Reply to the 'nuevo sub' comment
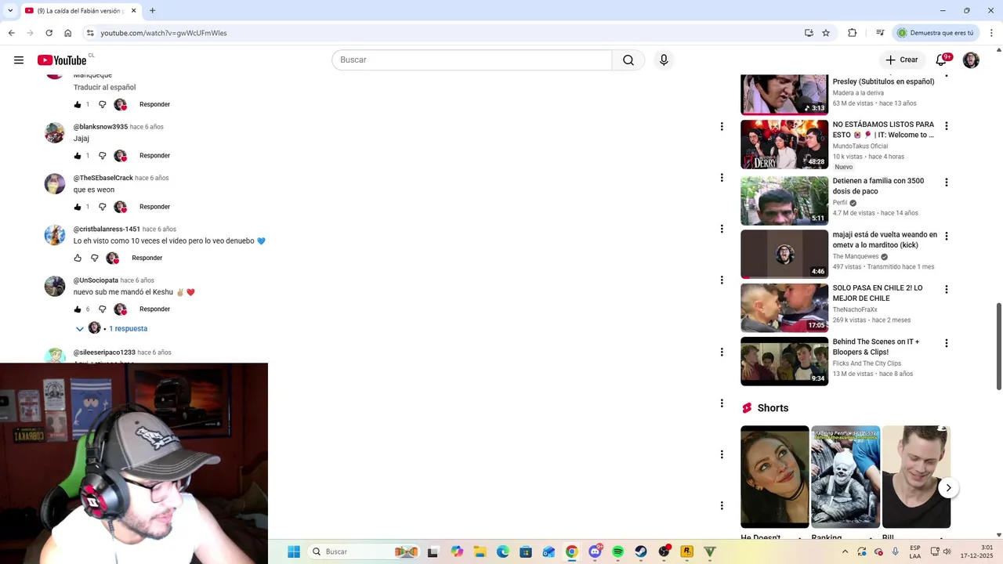Image resolution: width=1003 pixels, height=564 pixels. (154, 309)
